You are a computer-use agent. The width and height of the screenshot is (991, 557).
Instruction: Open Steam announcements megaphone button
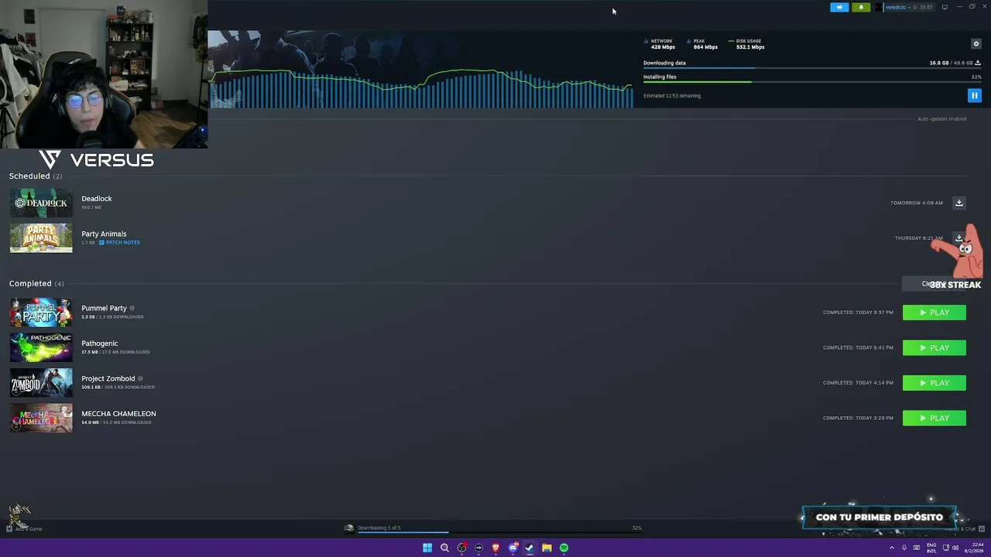pyautogui.click(x=839, y=7)
